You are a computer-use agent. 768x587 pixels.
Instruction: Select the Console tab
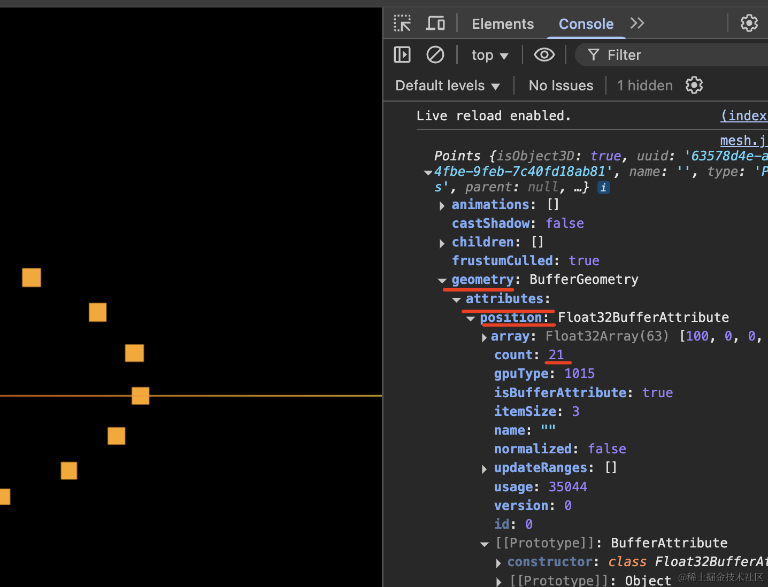tap(586, 24)
